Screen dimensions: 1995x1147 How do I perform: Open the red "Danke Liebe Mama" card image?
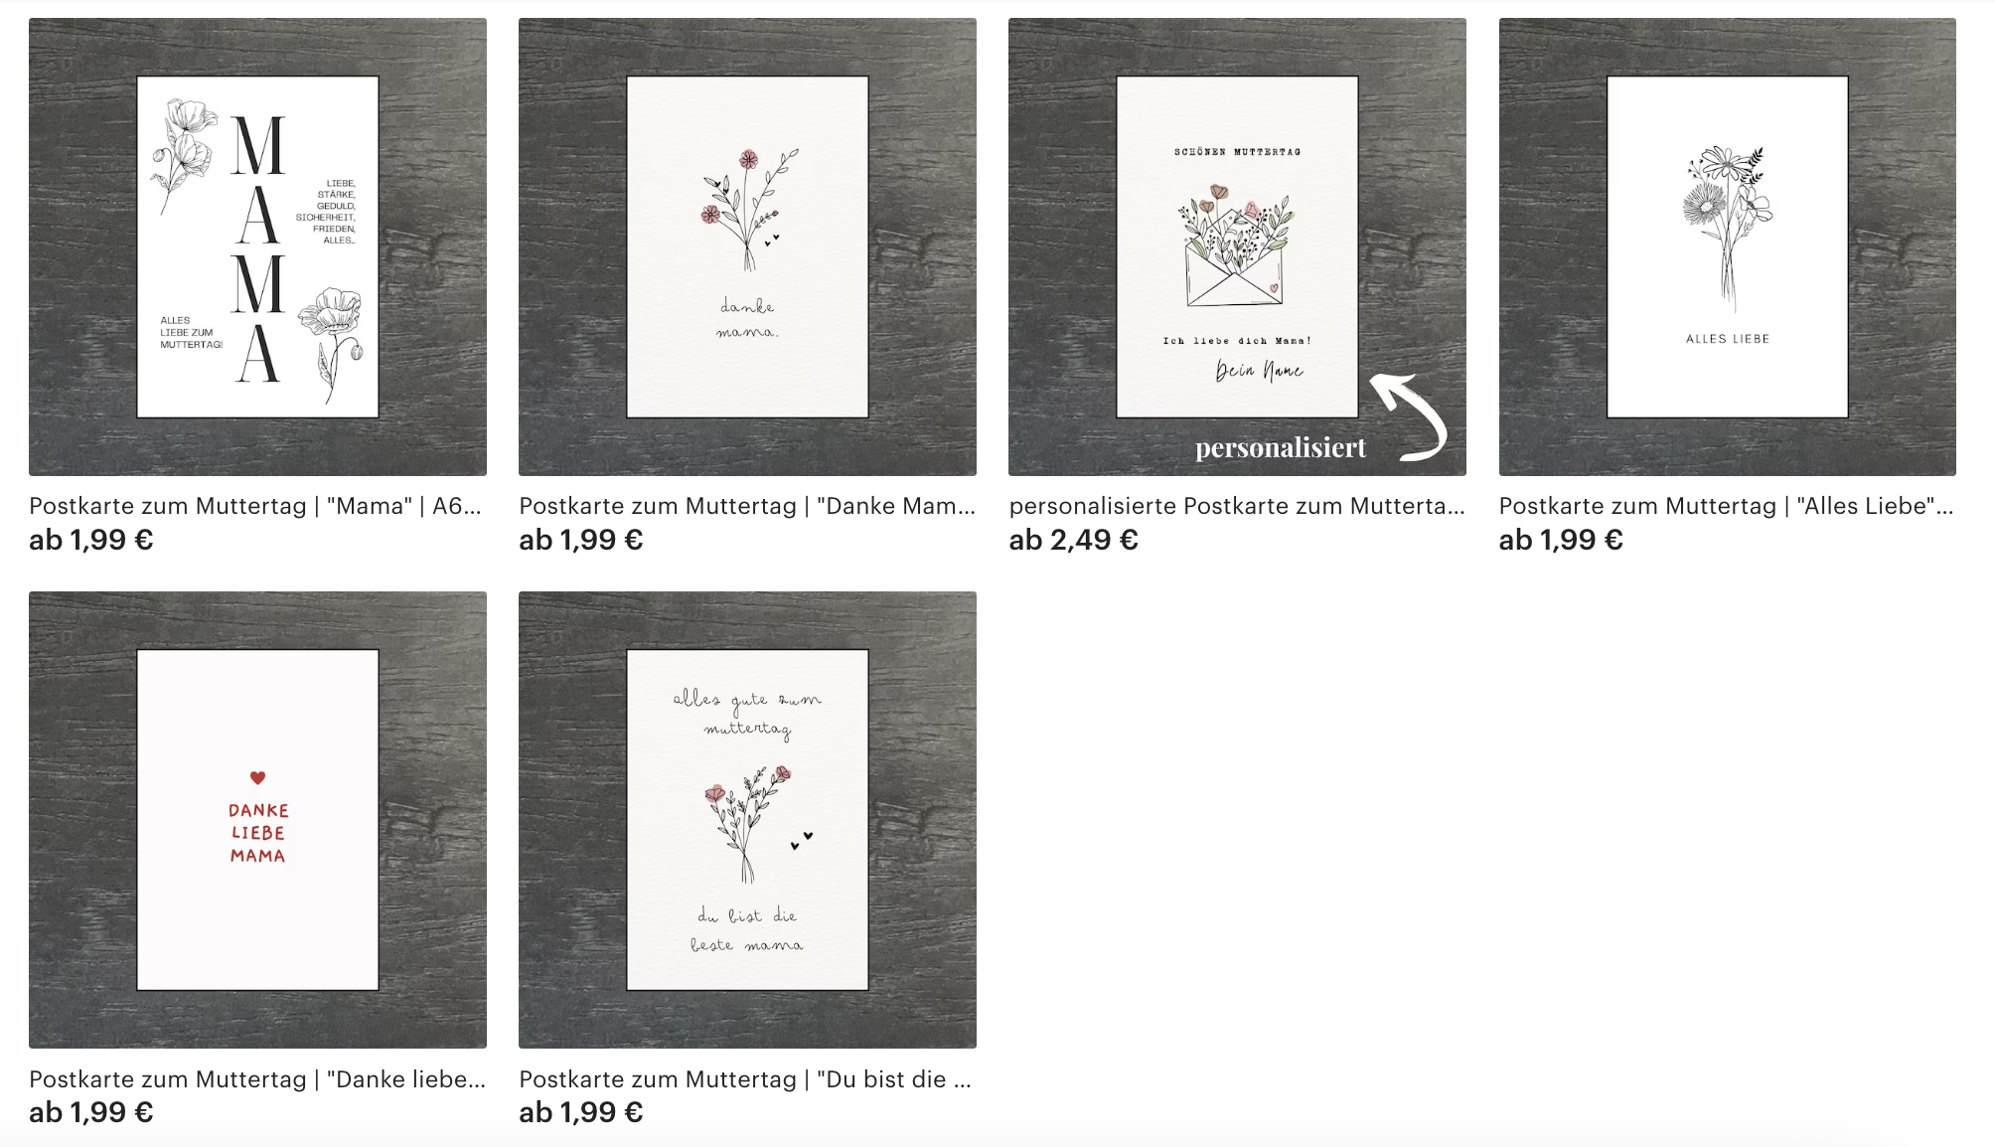coord(257,820)
